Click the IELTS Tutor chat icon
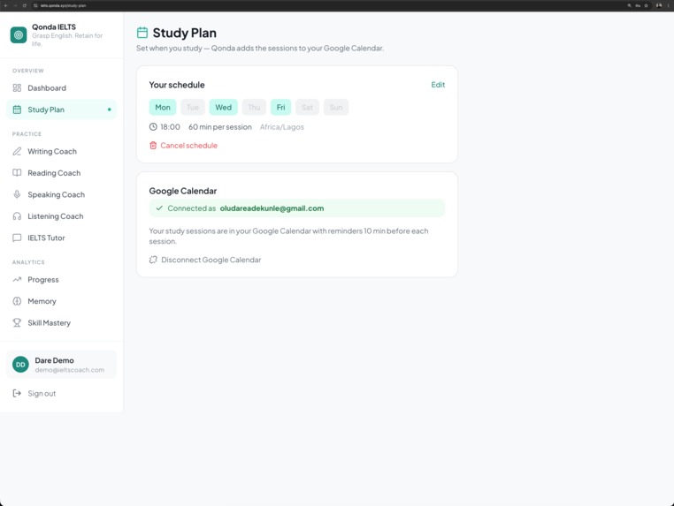 coord(17,238)
